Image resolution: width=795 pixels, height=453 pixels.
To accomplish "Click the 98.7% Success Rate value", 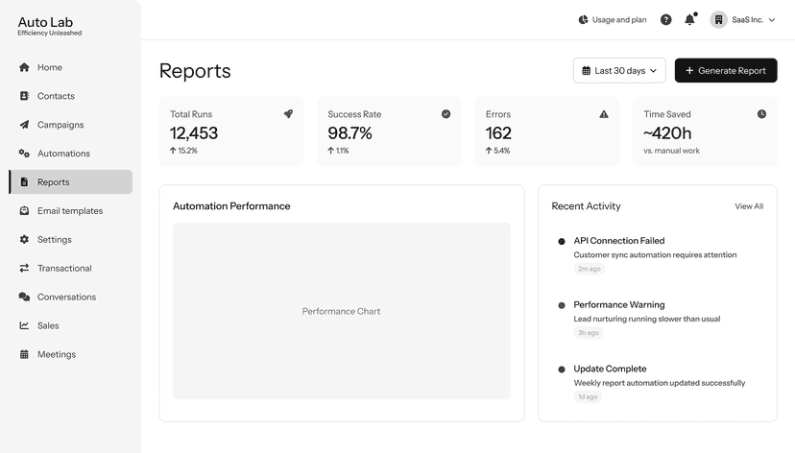I will (x=349, y=133).
